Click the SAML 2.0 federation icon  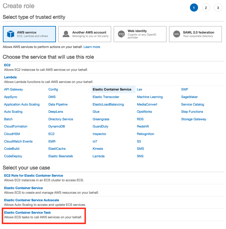[177, 34]
